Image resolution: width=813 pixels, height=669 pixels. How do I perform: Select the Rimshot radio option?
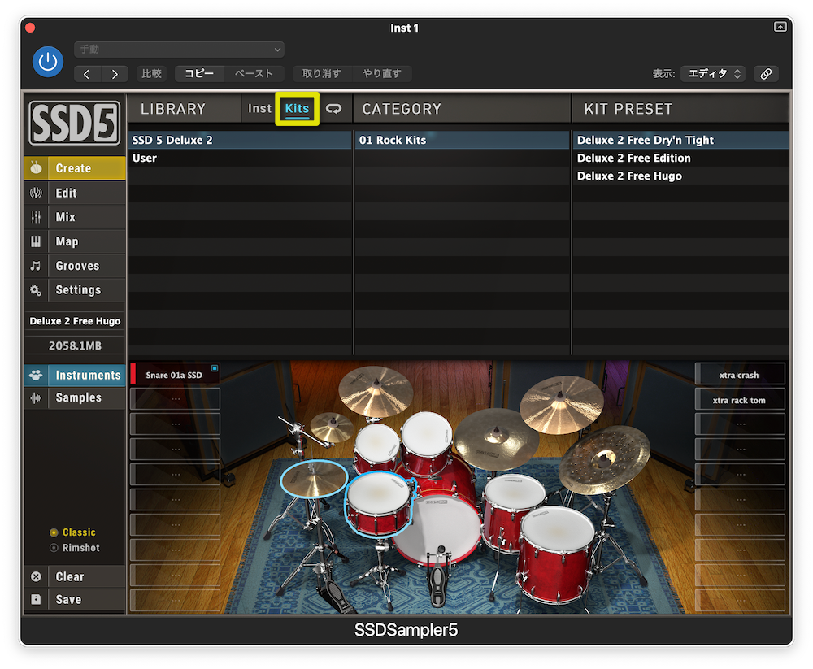pyautogui.click(x=54, y=548)
